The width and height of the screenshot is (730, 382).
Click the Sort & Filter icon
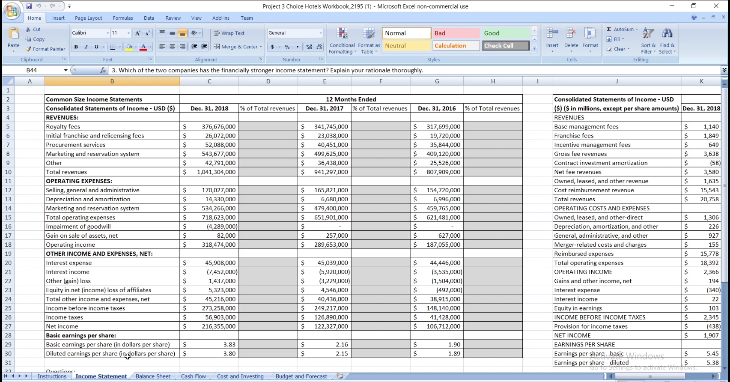point(648,34)
